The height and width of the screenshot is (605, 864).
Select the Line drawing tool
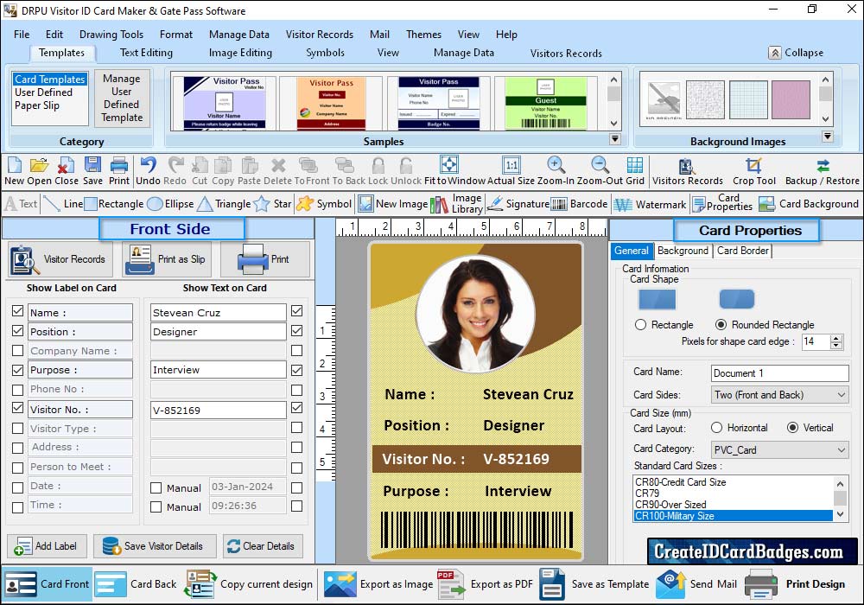[x=63, y=204]
